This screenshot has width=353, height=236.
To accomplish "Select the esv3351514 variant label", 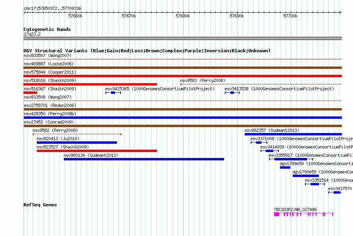I will pos(329,180).
